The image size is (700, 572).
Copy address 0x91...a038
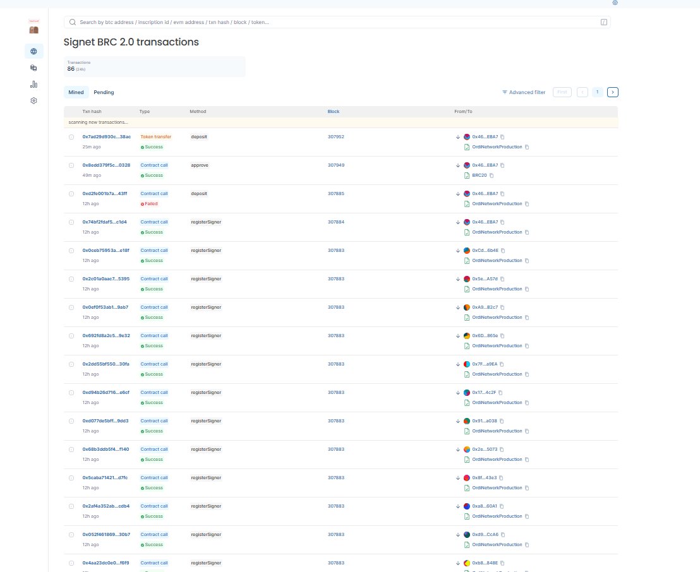point(502,421)
